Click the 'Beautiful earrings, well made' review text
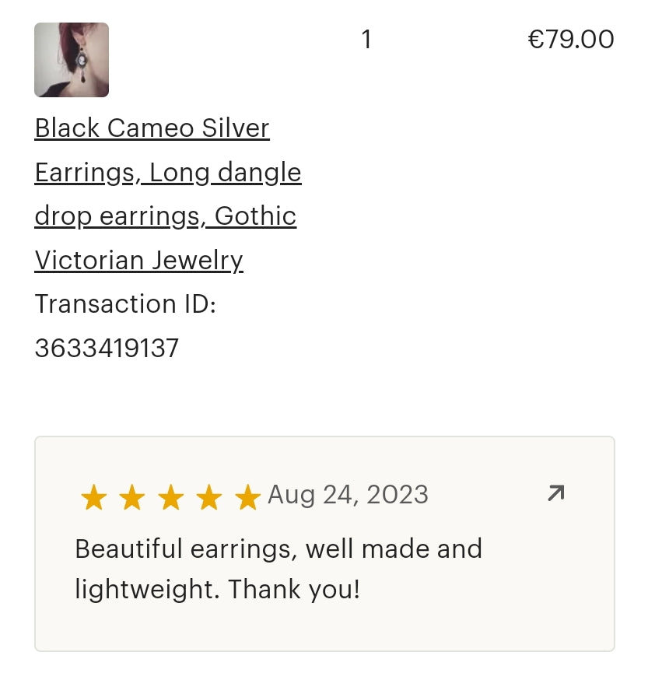Screen dimensions: 655x687 coord(278,549)
